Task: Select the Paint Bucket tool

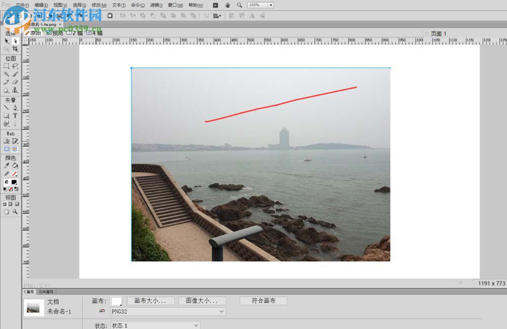Action: click(15, 165)
